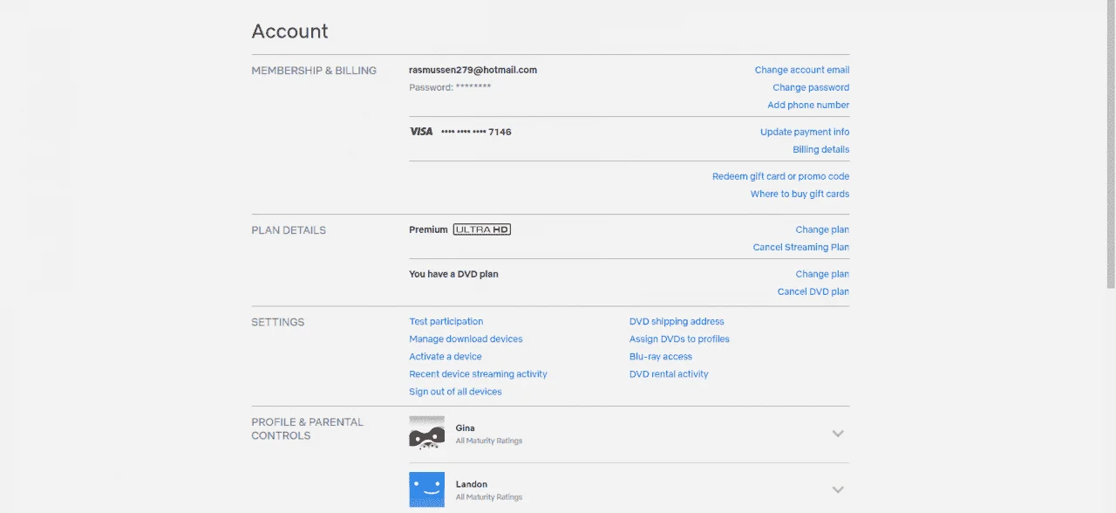Click SETTINGS section heading
Viewport: 1116px width, 513px height.
pos(278,322)
